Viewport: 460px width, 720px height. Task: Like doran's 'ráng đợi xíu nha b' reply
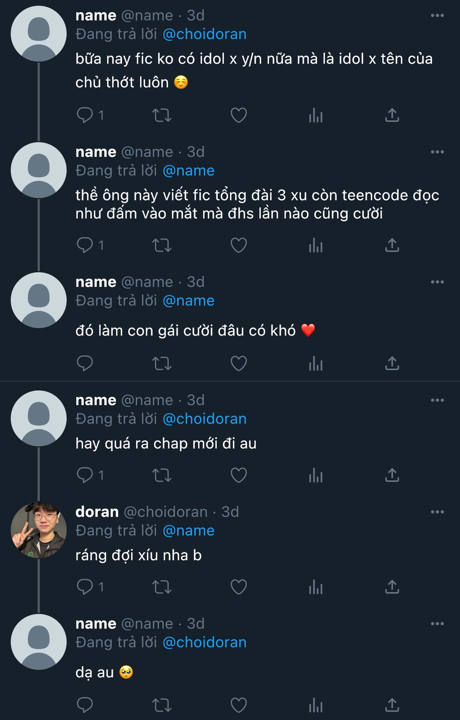(238, 587)
